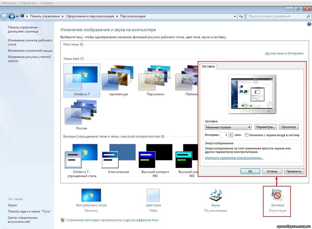Increase the Интервал minutes spinner
The width and height of the screenshot is (312, 229).
[231, 134]
